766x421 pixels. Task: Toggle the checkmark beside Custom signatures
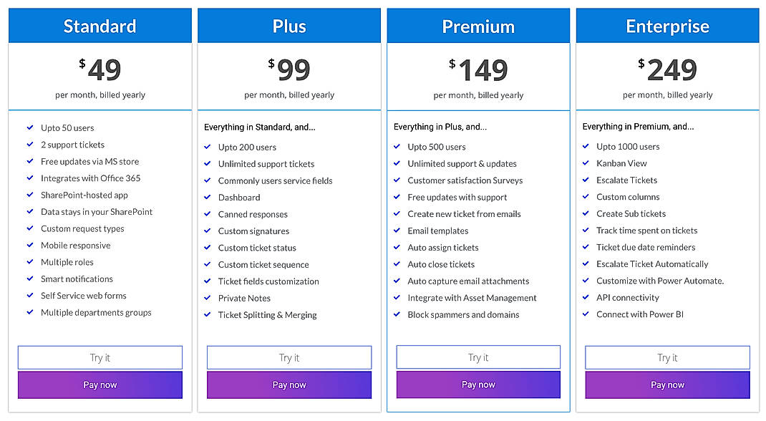click(208, 231)
